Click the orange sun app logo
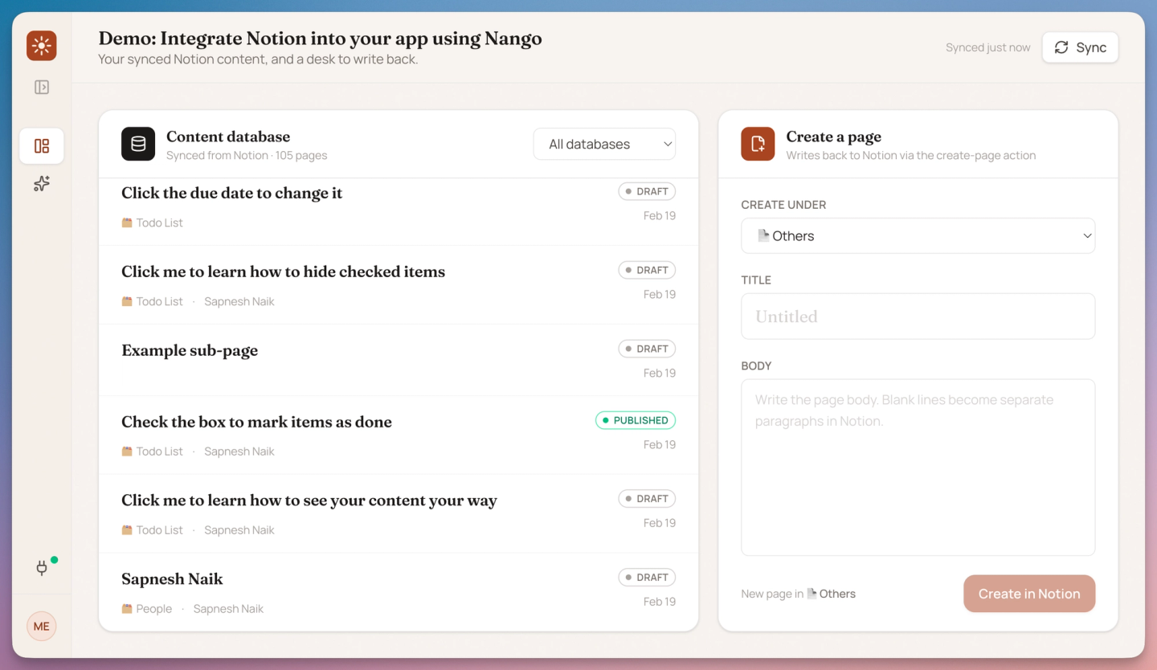The height and width of the screenshot is (670, 1157). click(42, 46)
